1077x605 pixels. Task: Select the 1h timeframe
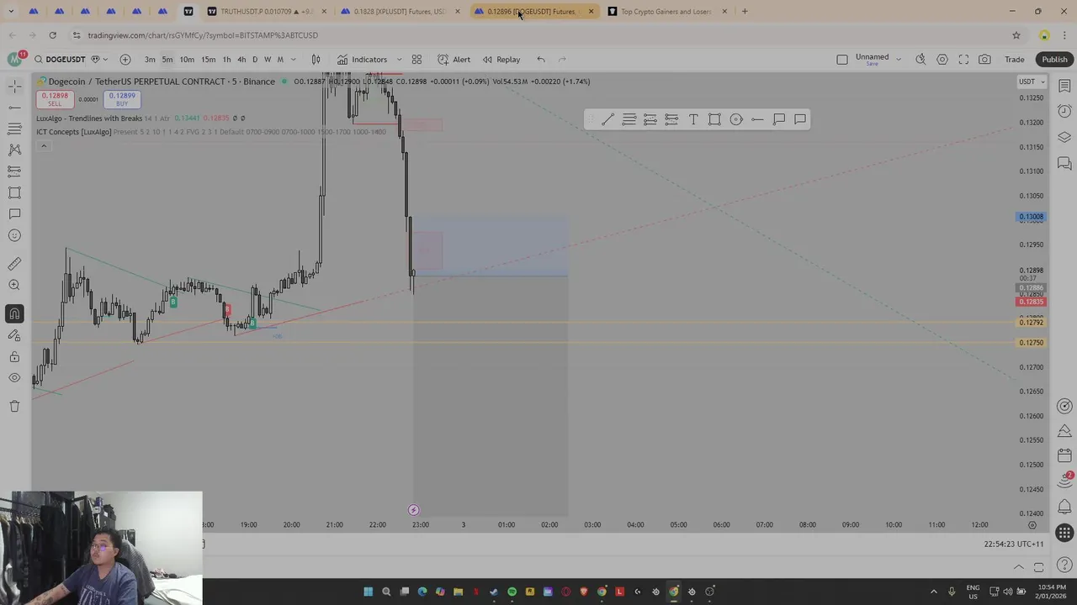click(x=226, y=60)
